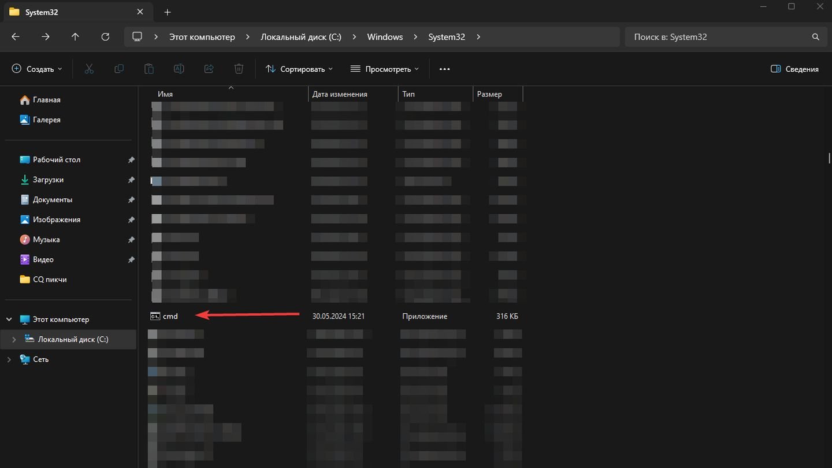This screenshot has height=468, width=832.
Task: Click the Copy icon in toolbar
Action: [119, 69]
